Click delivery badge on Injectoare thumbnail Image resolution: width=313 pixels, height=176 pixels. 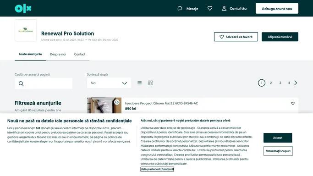point(117,102)
